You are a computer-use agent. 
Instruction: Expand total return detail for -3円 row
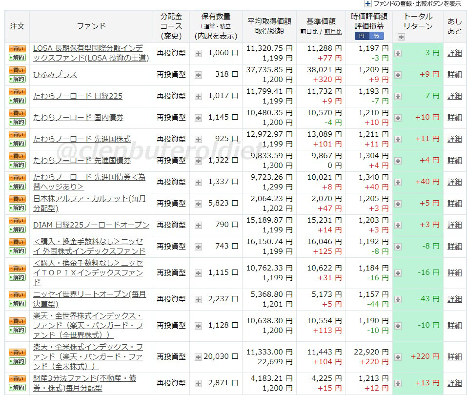pyautogui.click(x=398, y=53)
